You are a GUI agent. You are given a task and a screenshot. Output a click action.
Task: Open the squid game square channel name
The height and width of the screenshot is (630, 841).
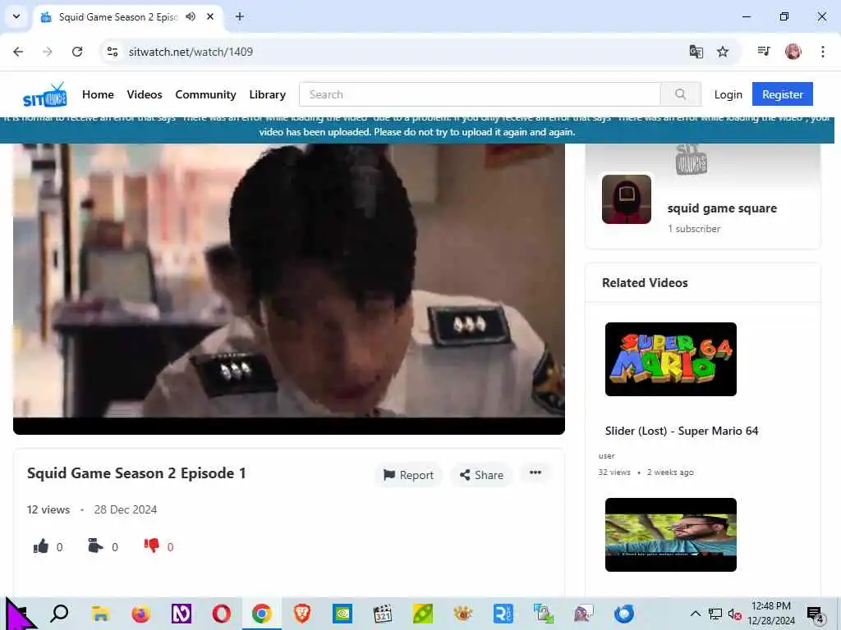pyautogui.click(x=721, y=208)
